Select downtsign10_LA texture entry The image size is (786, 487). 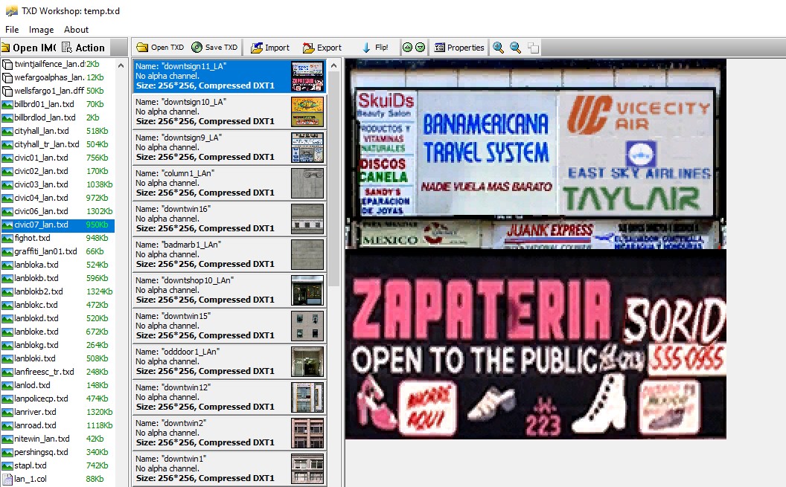tap(229, 112)
